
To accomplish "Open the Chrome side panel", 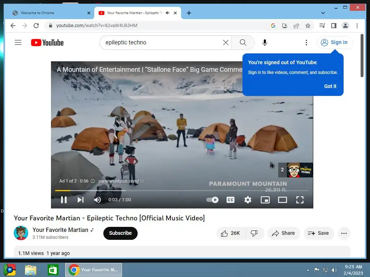I will click(x=334, y=26).
